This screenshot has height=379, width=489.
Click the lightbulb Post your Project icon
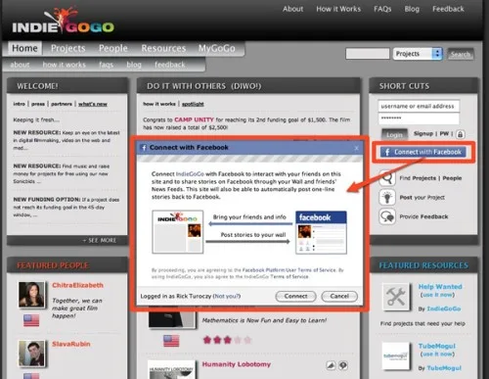pos(387,197)
